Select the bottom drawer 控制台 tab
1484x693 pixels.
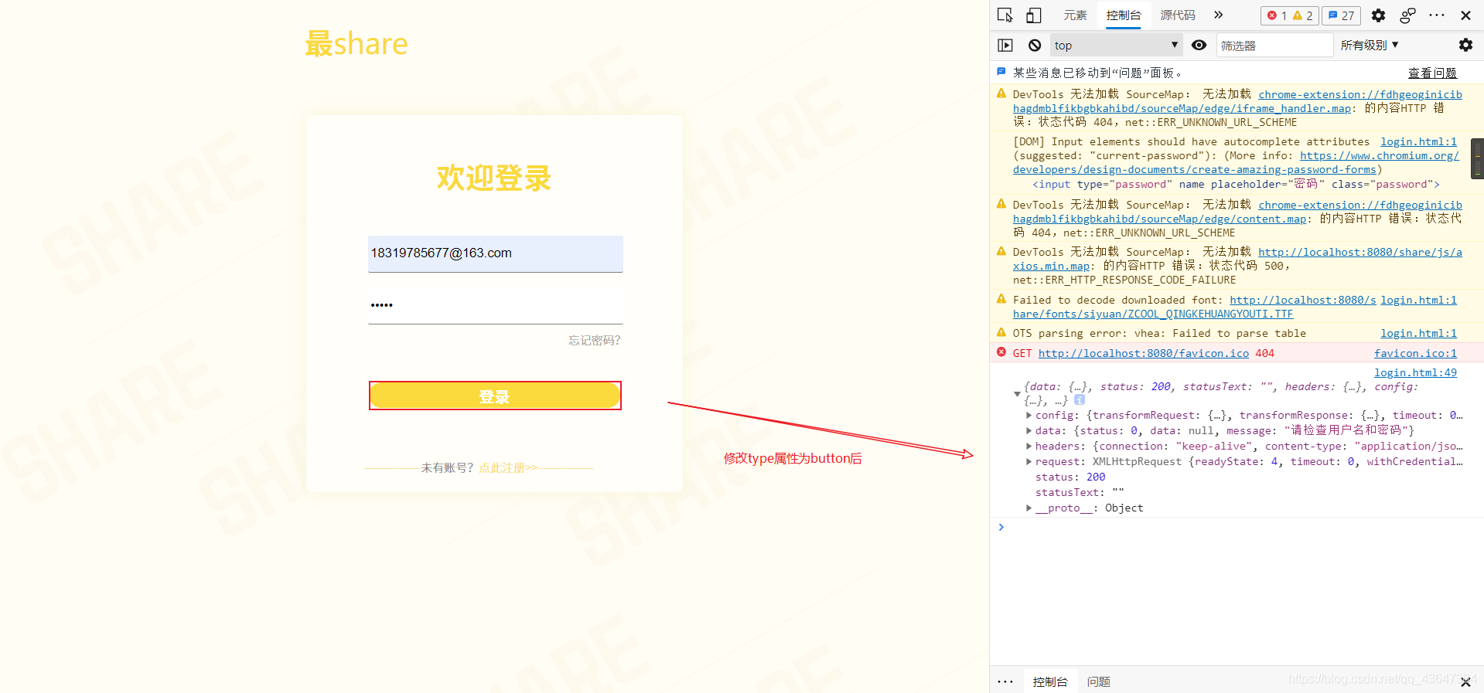(1050, 681)
